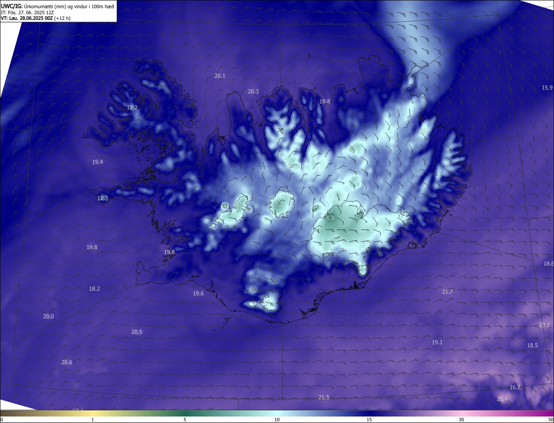Viewport: 554px width, 423px height.
Task: Click the 20.6 value label
Action: [x=67, y=362]
